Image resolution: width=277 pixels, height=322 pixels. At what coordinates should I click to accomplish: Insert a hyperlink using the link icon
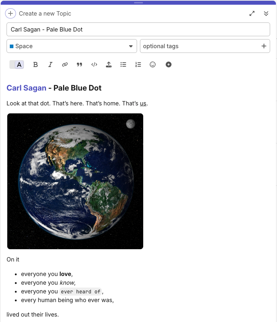click(65, 64)
